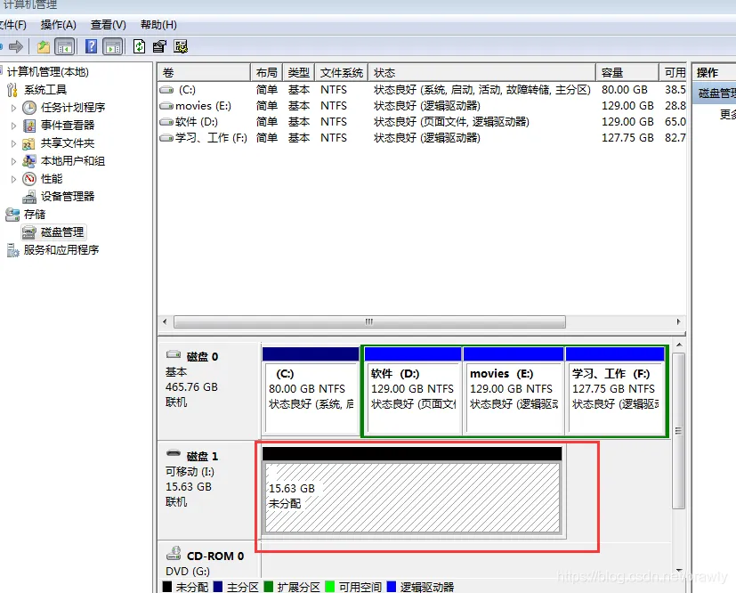Expand the 事件查看器 tree arrow
Screen dimensions: 736x593
[13, 126]
